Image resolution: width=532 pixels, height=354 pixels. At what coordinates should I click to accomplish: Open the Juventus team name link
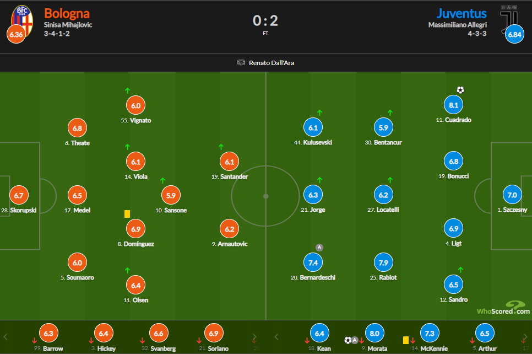point(462,14)
